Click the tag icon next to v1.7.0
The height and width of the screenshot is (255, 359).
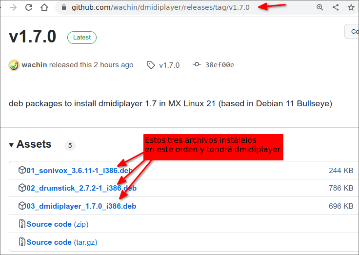tap(151, 65)
